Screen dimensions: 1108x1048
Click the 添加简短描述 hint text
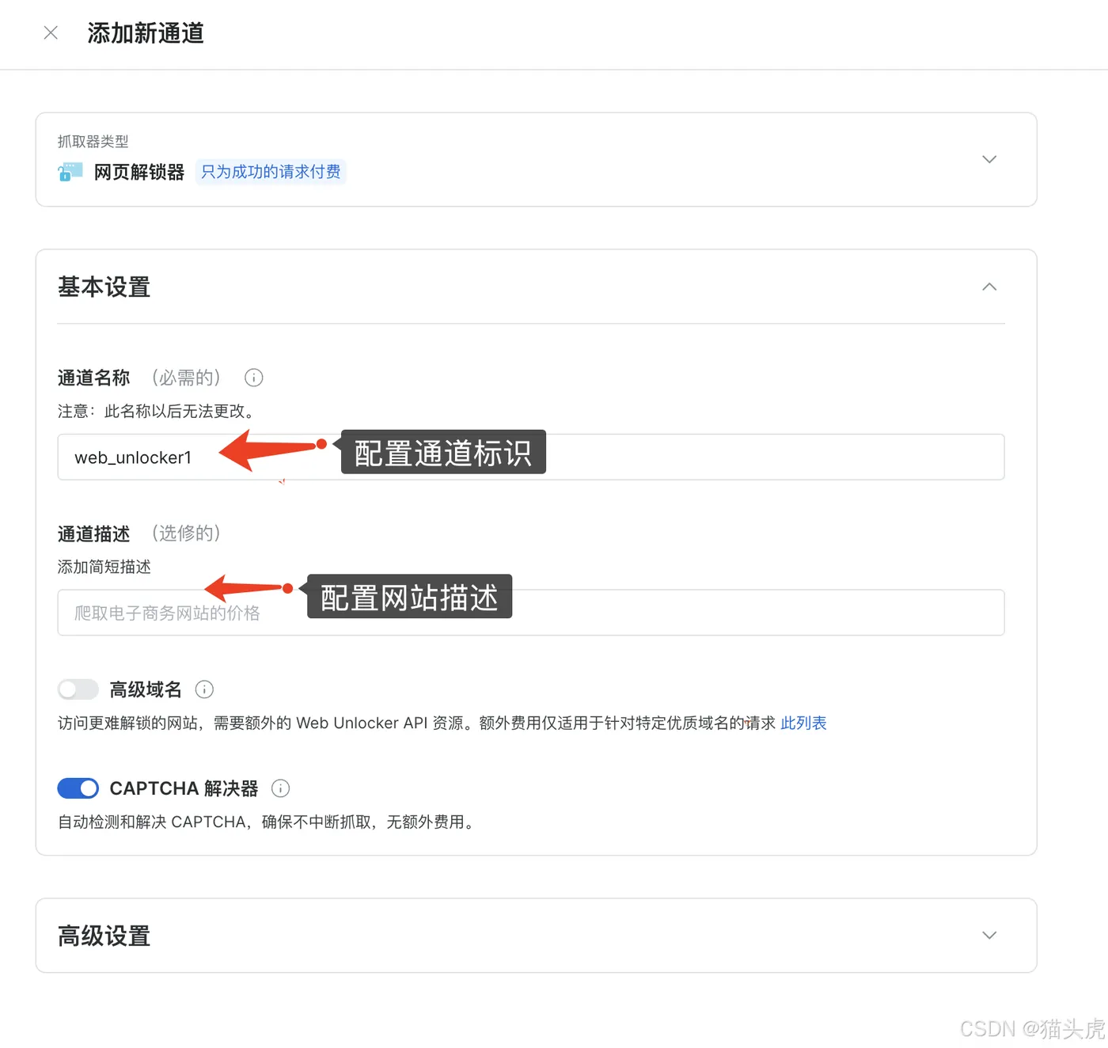pyautogui.click(x=104, y=567)
